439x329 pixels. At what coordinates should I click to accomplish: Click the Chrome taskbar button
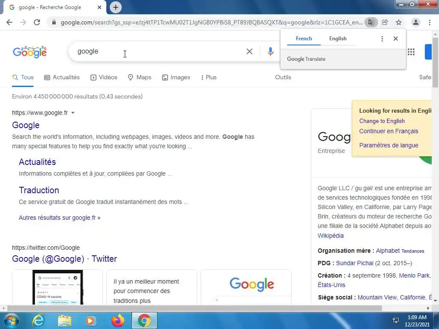(144, 320)
